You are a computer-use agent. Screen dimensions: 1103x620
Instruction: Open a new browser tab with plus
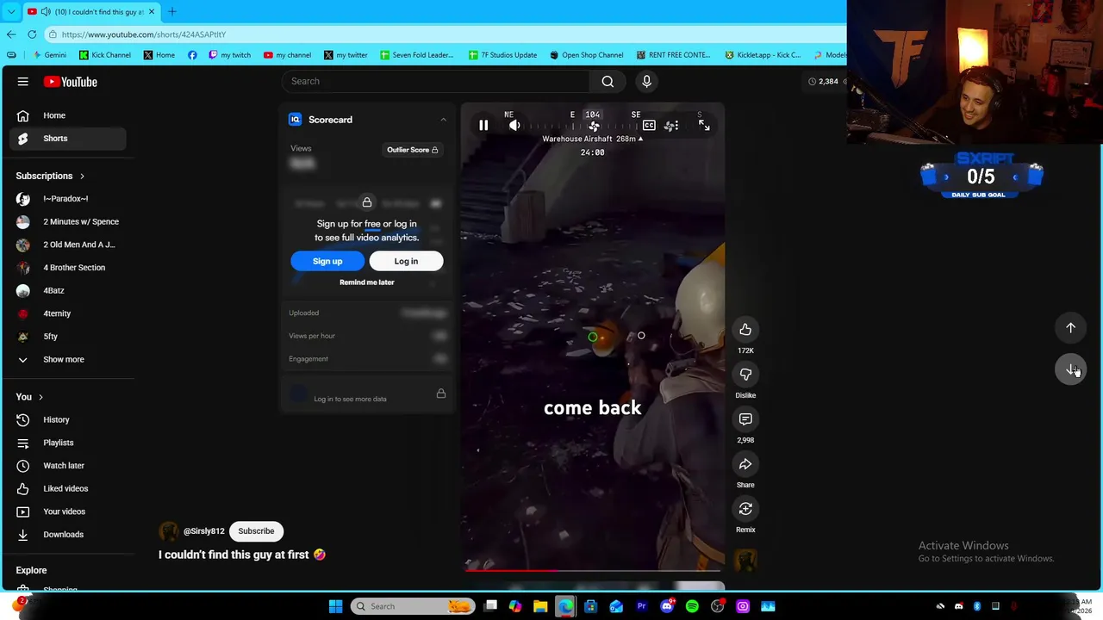tap(171, 11)
